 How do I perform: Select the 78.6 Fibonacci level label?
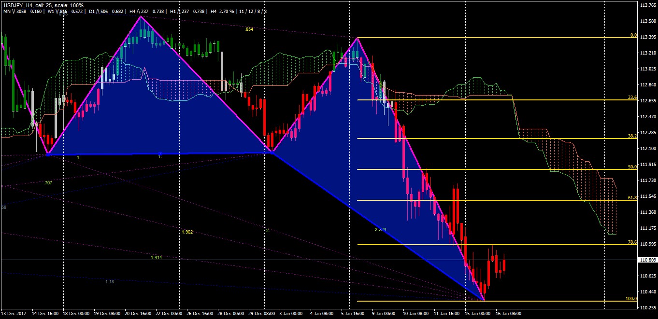[x=632, y=242]
